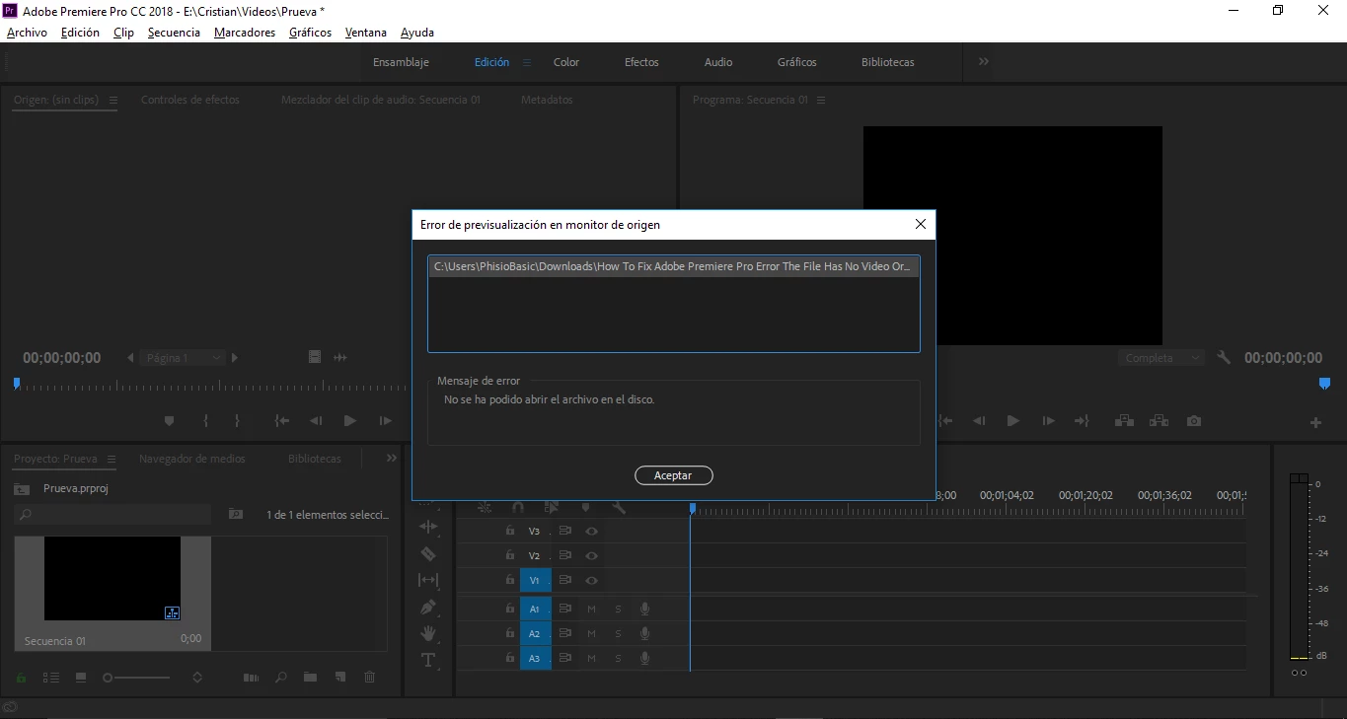Click Automate to Sequence icon
This screenshot has height=719, width=1347.
251,678
